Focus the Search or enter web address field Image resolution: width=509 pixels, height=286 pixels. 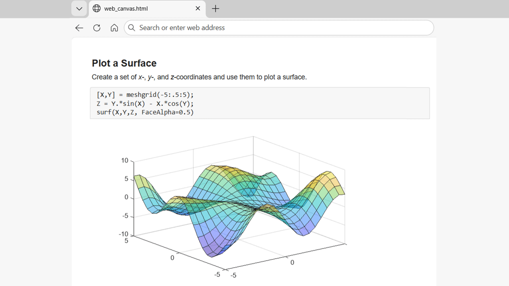tap(279, 28)
